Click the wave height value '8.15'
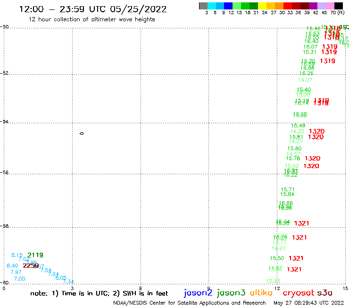This screenshot has height=307, width=349. 17,255
